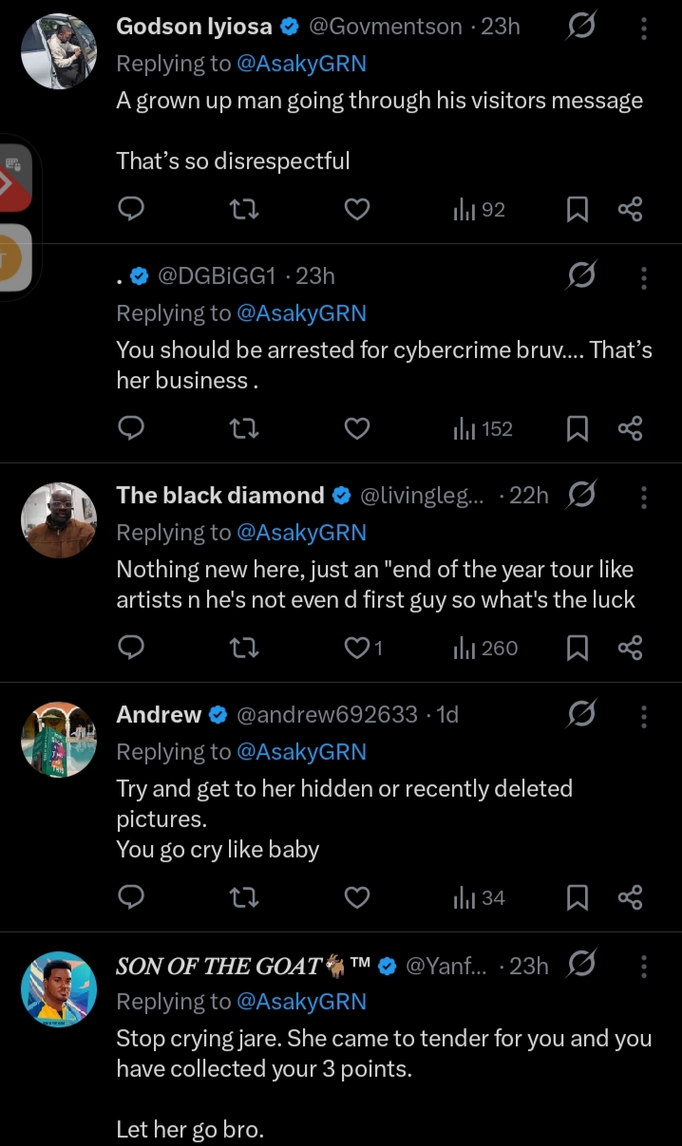View 152 views analytics on DGBiGG1 tweet
Screen dimensions: 682x1146
(x=483, y=429)
